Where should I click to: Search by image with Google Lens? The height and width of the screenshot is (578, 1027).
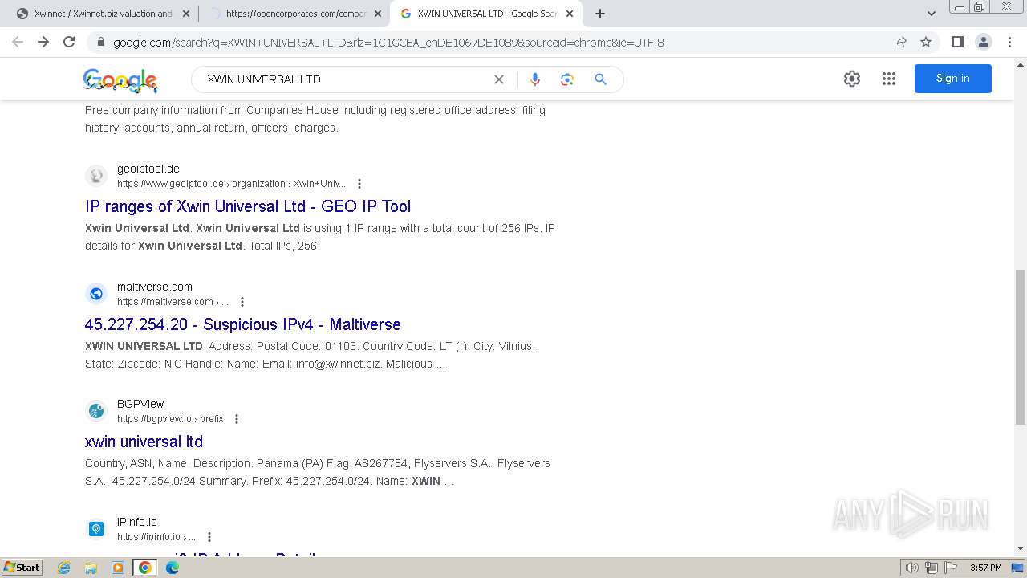pyautogui.click(x=567, y=79)
